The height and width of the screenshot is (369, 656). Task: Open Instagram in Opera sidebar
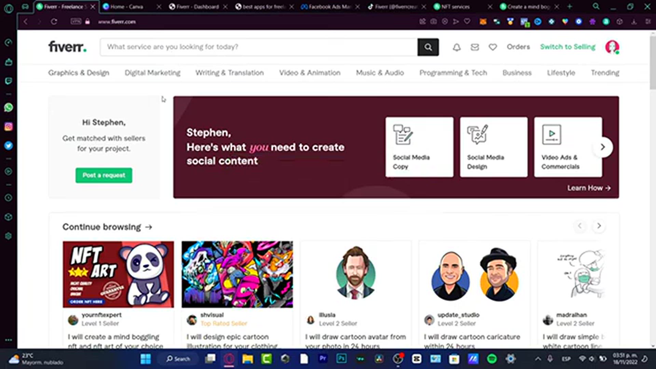point(9,127)
